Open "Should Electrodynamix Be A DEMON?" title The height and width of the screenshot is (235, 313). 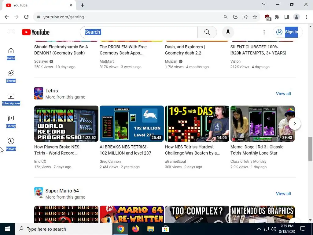click(x=61, y=50)
